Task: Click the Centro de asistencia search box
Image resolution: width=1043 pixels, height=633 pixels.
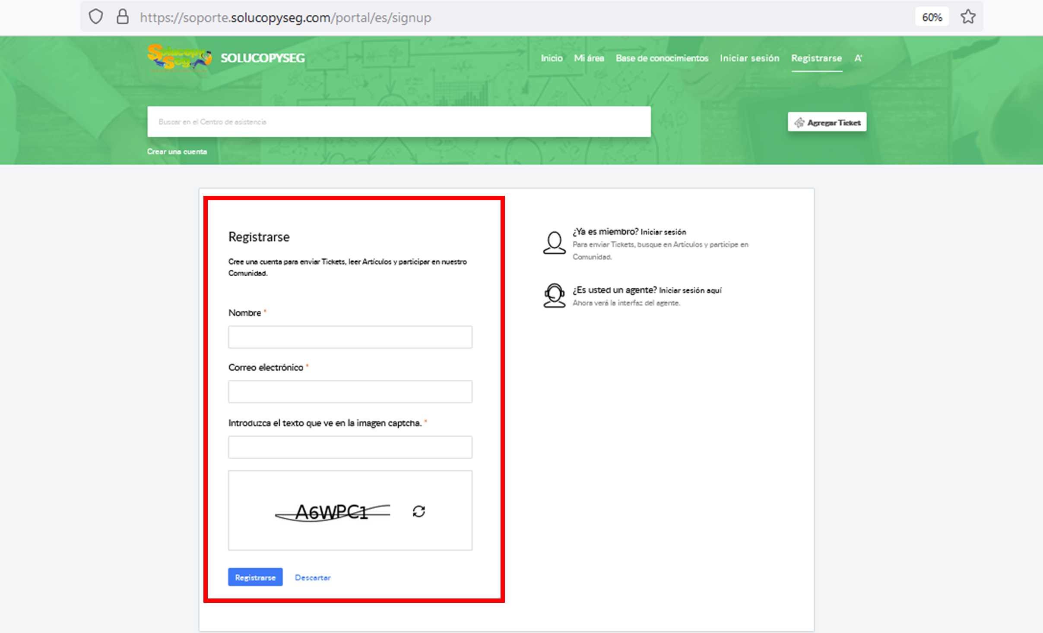Action: point(399,122)
